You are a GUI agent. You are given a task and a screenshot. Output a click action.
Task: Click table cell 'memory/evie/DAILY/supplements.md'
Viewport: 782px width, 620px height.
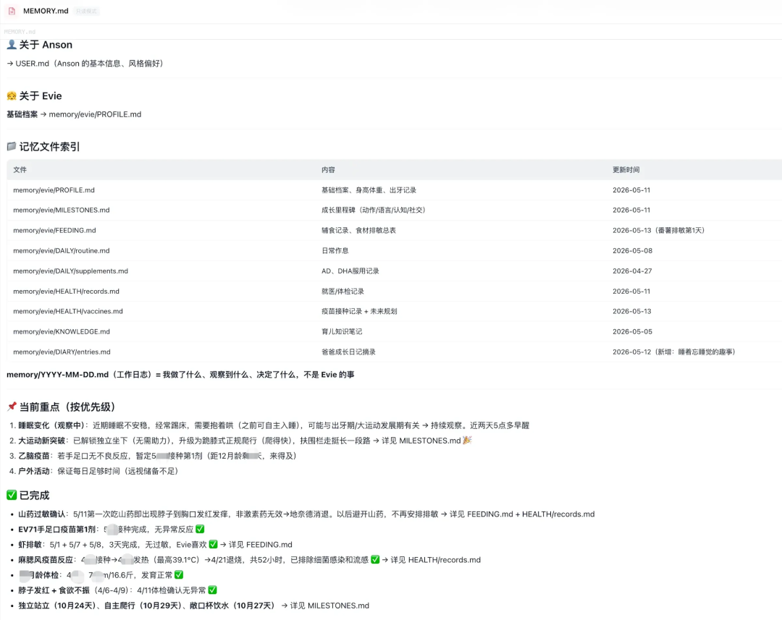[70, 271]
